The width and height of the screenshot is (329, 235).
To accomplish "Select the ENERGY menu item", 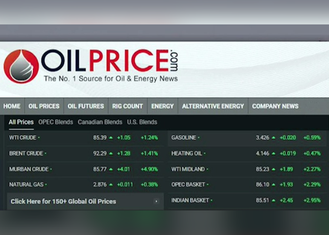I will click(x=163, y=106).
